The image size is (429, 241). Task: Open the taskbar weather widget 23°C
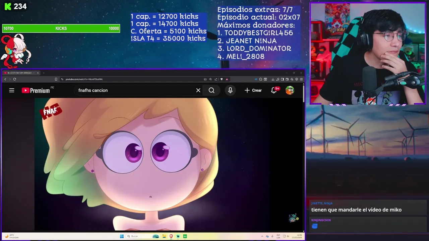12,236
